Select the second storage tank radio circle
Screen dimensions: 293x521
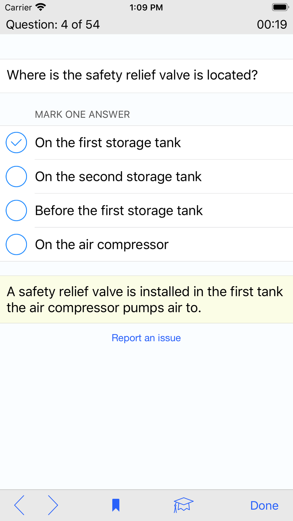[16, 176]
